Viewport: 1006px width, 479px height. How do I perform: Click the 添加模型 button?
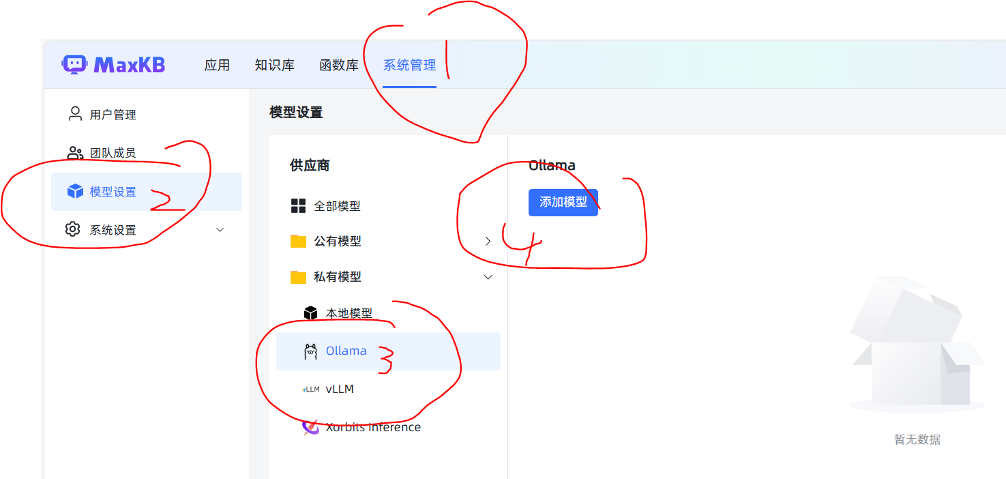pos(563,202)
